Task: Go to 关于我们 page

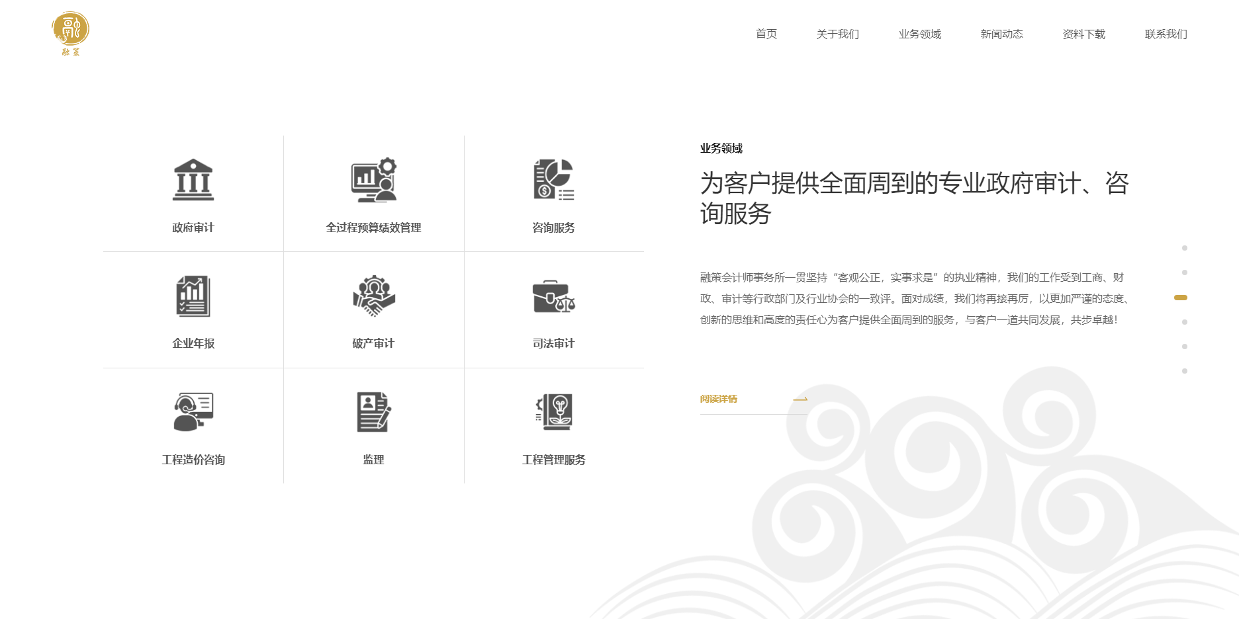Action: point(838,34)
